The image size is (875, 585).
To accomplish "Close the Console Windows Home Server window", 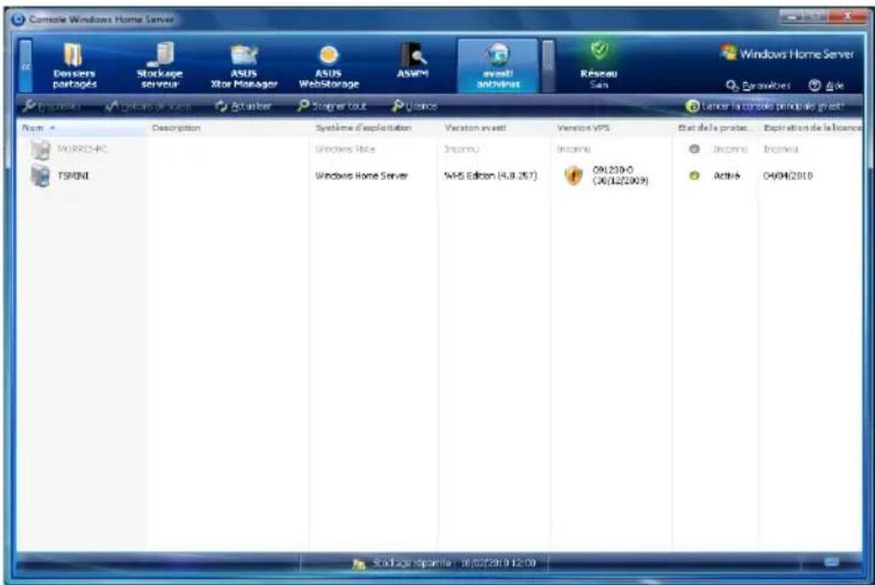I will [x=848, y=17].
